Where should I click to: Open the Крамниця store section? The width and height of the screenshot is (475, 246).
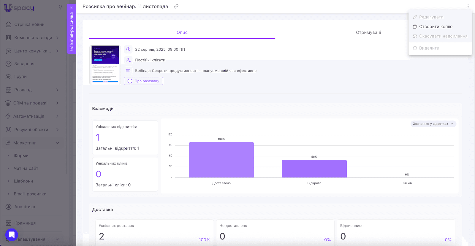point(25,223)
